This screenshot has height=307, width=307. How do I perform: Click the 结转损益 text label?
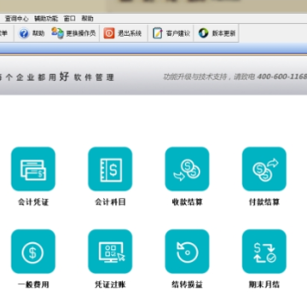(187, 285)
